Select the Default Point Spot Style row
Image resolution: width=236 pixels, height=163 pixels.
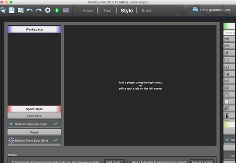[x=34, y=140]
